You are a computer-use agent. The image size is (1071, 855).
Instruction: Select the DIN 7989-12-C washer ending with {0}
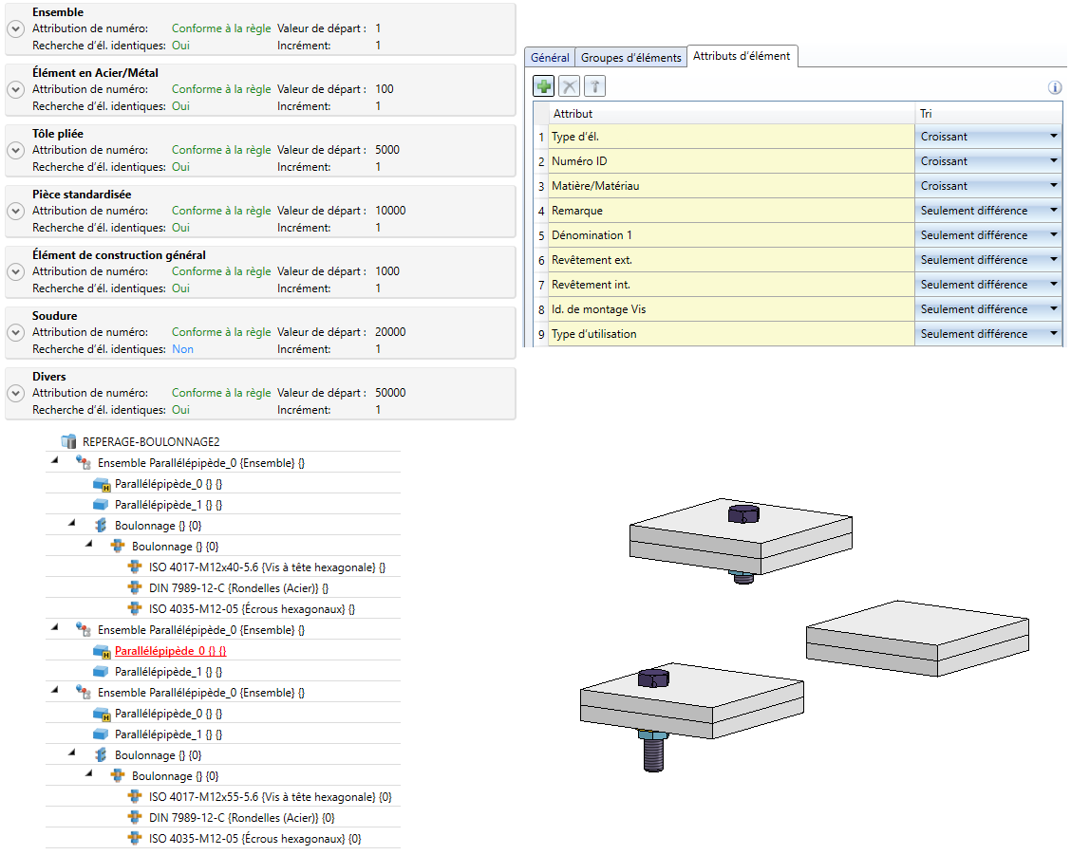tap(241, 817)
